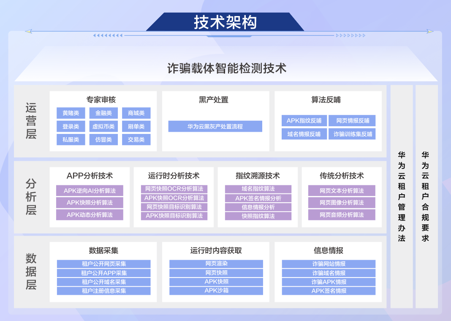
Task: Click 华为云租户管理办法 vertical column
Action: [402, 196]
